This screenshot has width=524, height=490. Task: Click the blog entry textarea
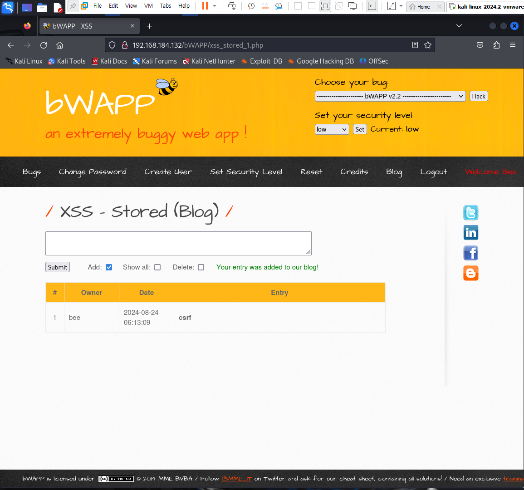178,243
